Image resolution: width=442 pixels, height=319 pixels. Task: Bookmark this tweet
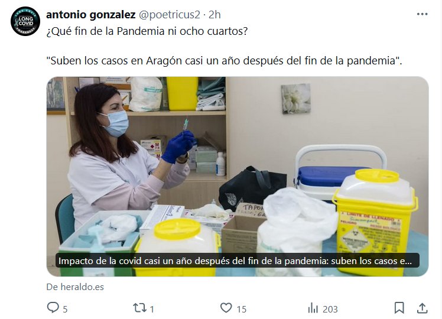click(399, 308)
